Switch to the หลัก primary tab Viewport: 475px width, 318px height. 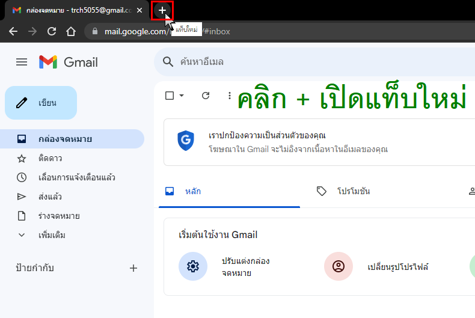[x=229, y=191]
